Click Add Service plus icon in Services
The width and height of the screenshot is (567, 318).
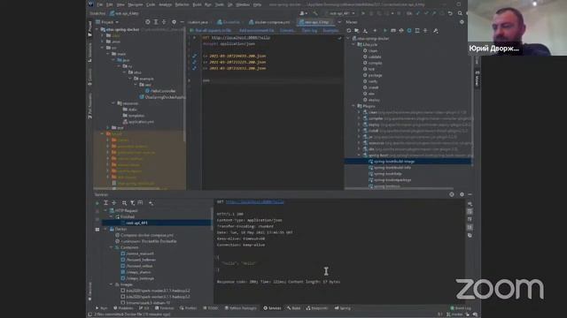(x=151, y=203)
